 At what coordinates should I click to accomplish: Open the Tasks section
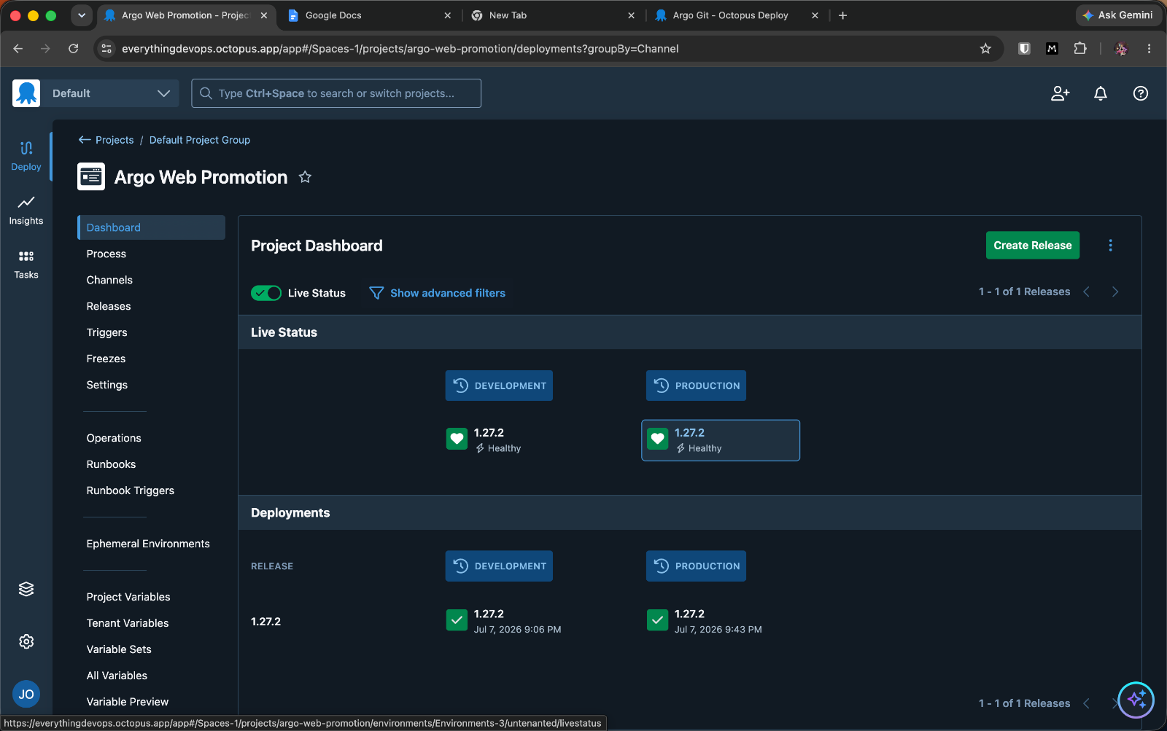click(26, 264)
